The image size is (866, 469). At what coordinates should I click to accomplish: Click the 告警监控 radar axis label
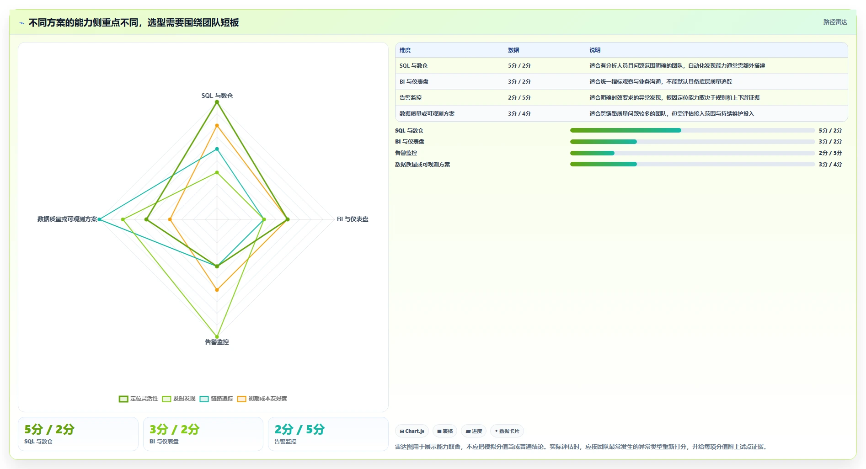[x=217, y=342]
